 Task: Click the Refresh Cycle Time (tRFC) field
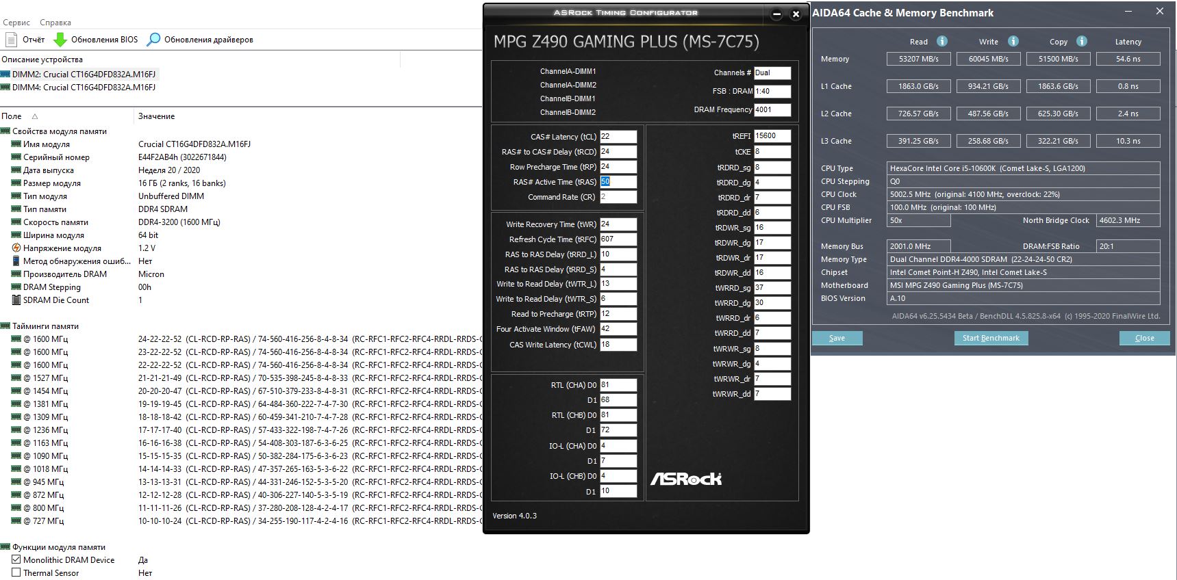click(x=618, y=239)
